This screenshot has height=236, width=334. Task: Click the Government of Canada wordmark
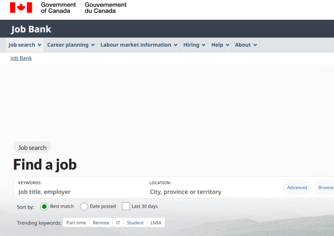click(x=58, y=8)
